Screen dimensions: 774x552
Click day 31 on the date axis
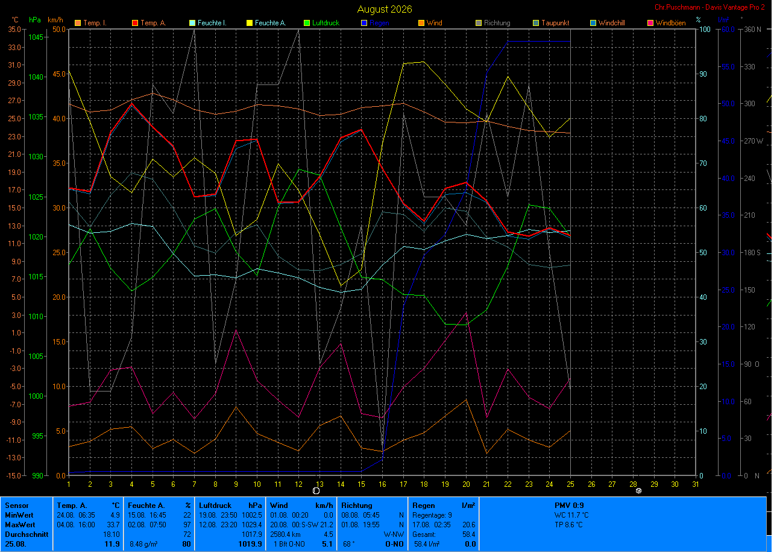click(x=696, y=484)
